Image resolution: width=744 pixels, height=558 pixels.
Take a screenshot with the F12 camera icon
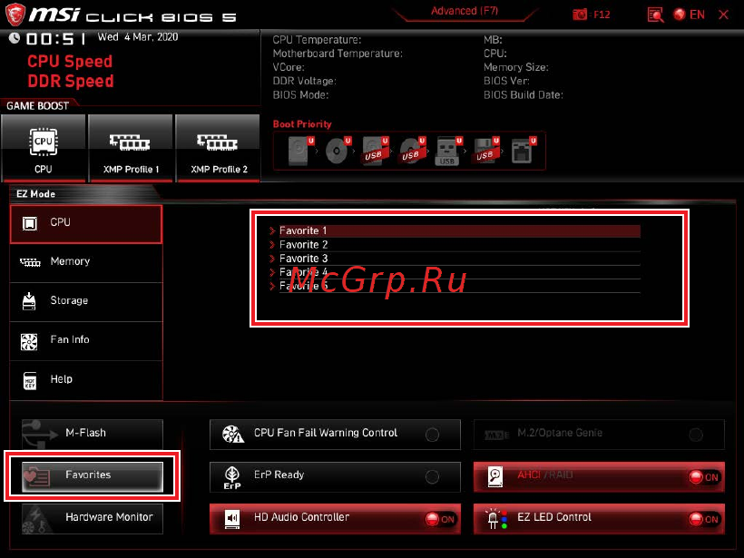click(580, 15)
